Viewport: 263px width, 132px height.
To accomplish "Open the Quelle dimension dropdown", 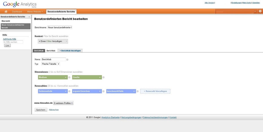I will pos(87,77).
